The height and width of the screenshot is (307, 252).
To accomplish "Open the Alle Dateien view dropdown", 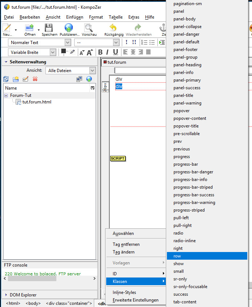I will point(71,70).
